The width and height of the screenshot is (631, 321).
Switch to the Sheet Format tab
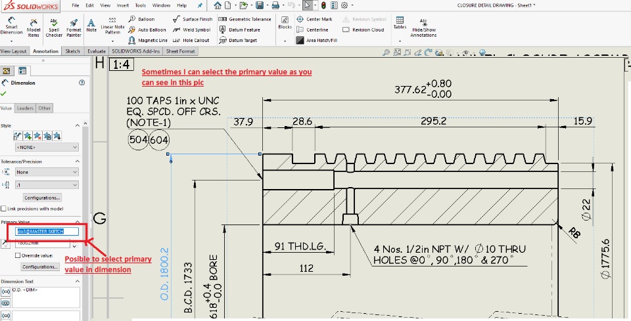[181, 51]
